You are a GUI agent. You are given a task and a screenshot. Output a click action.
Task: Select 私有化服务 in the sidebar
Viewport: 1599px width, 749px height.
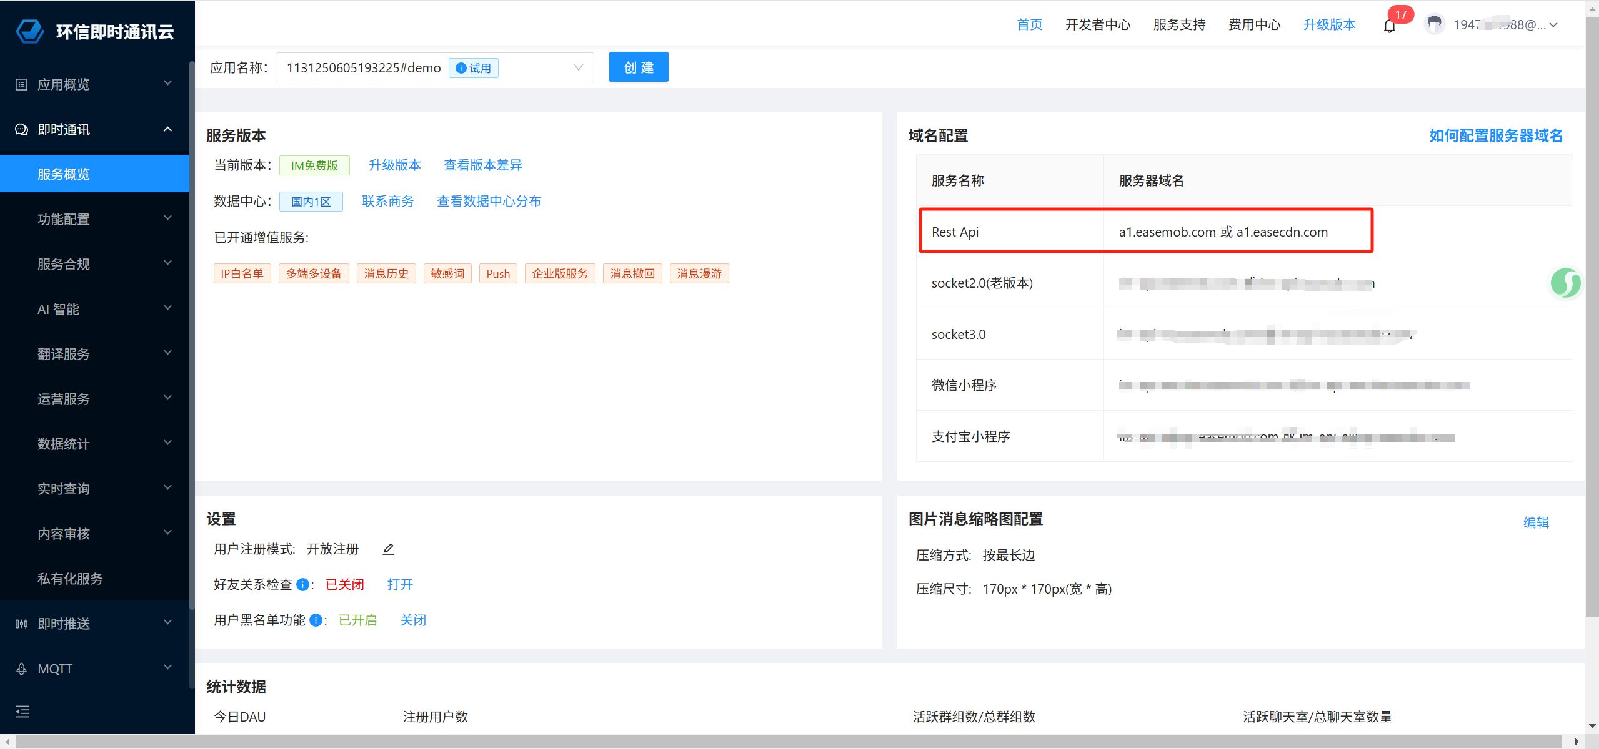pyautogui.click(x=70, y=579)
